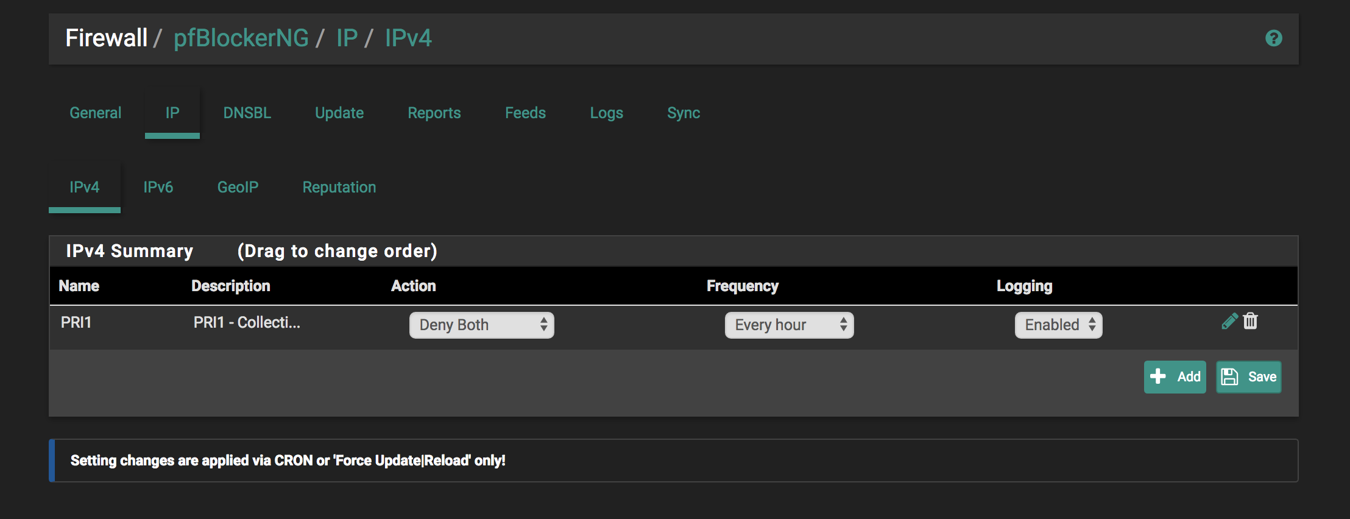The image size is (1350, 519).
Task: Click the Add button
Action: click(1175, 377)
